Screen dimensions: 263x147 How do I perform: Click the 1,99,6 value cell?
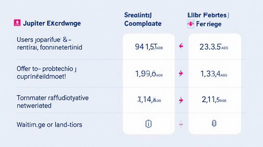pyautogui.click(x=149, y=74)
